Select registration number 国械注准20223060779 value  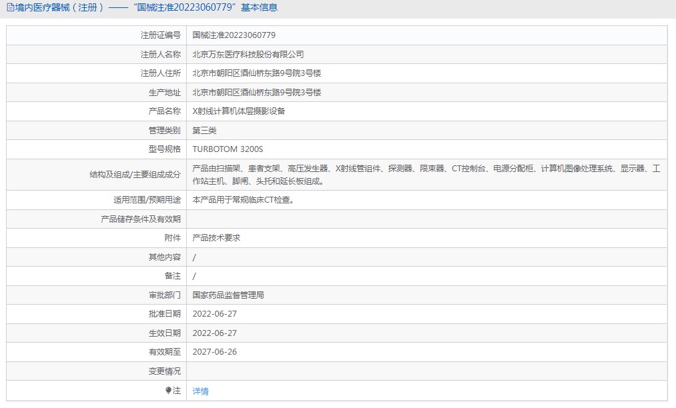234,35
